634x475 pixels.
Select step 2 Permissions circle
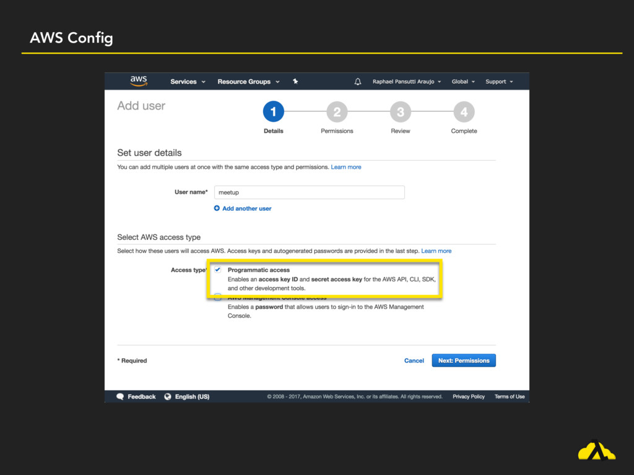point(337,111)
